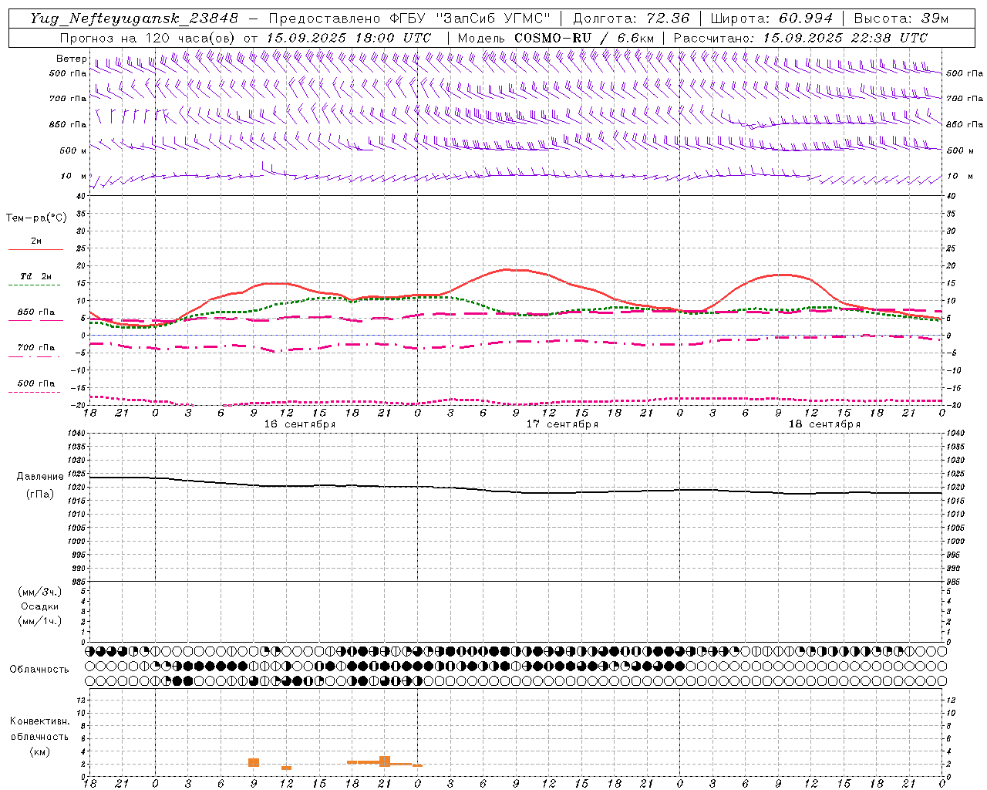The height and width of the screenshot is (790, 987).
Task: Click the "Высота: 39м" header field
Action: pos(901,19)
